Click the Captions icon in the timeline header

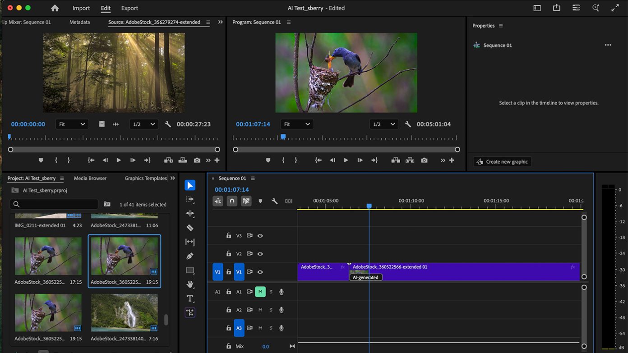click(289, 201)
